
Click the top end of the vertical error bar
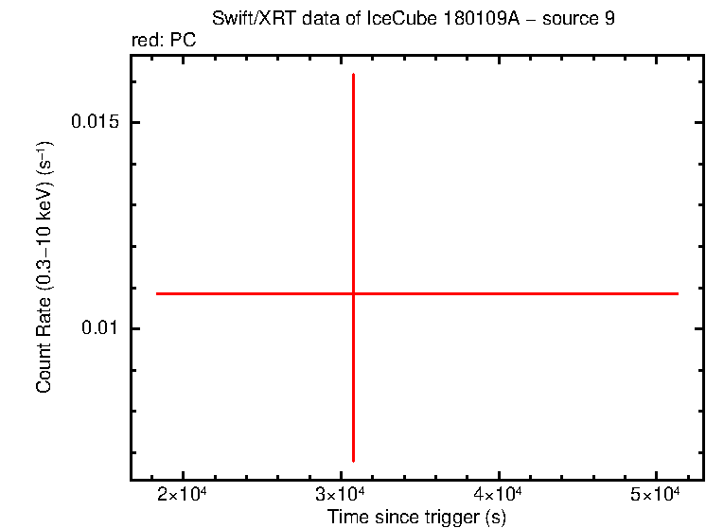coord(353,74)
